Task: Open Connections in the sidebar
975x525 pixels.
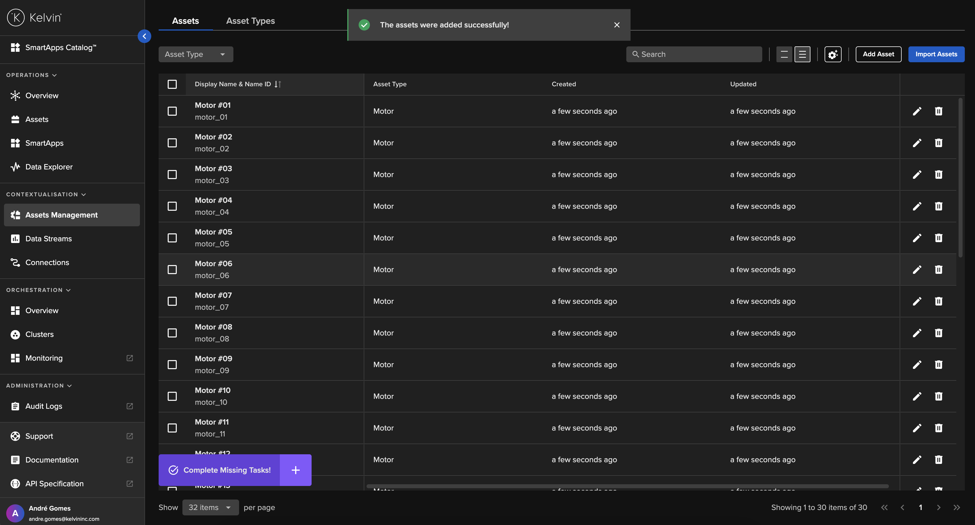Action: (x=47, y=262)
